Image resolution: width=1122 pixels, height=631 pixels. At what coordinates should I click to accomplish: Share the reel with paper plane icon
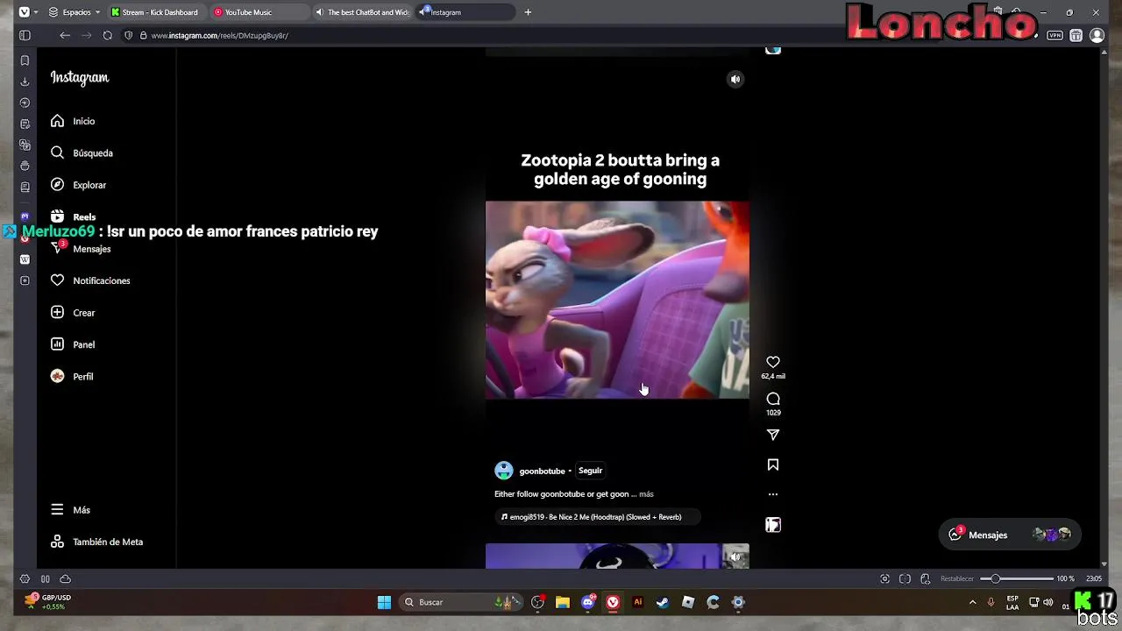(x=773, y=435)
